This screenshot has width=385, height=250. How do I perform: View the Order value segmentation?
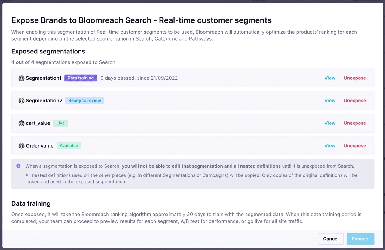(330, 145)
